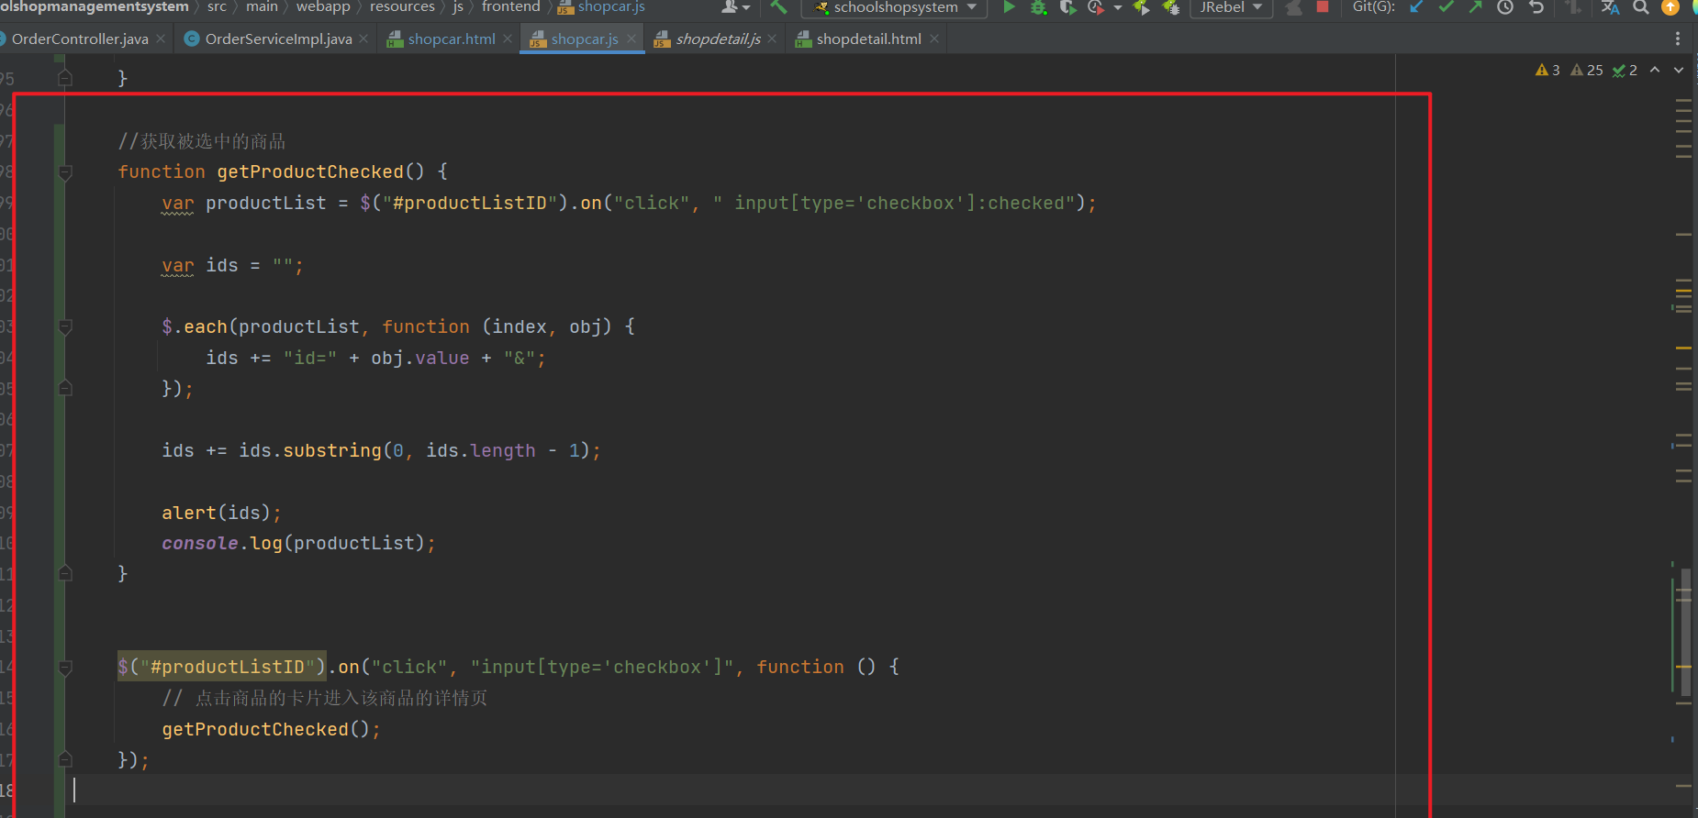Close the shopcar.html tab

(x=508, y=39)
